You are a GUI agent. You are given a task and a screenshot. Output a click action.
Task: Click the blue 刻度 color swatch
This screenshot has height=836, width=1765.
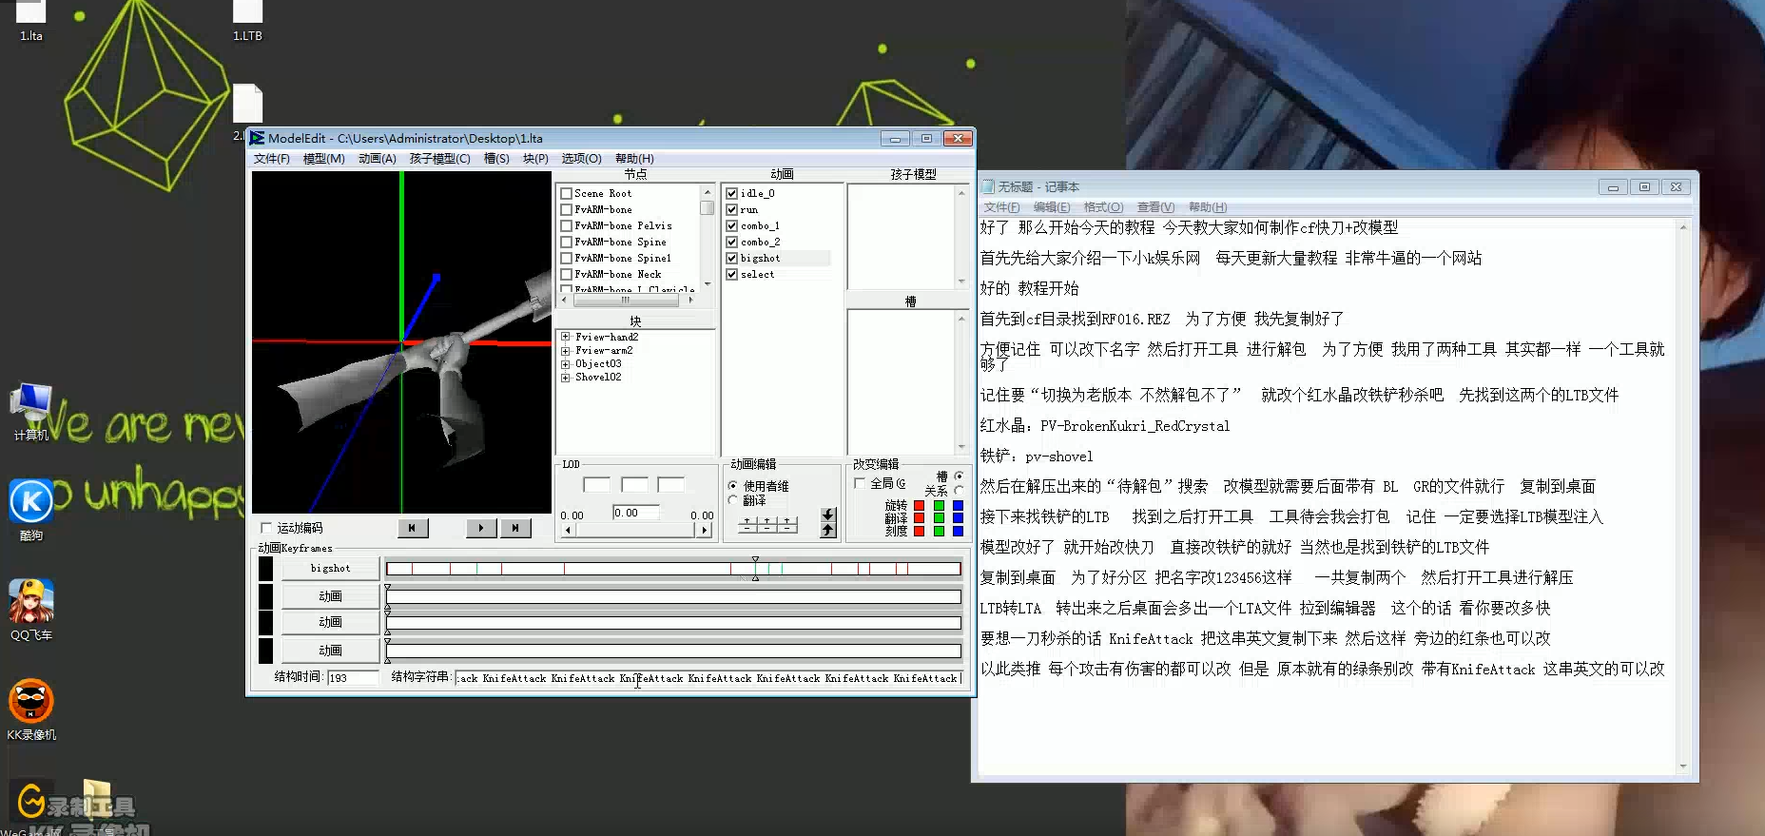pos(958,531)
